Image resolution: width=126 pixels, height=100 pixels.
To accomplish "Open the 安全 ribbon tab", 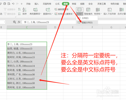I will tap(90, 4).
